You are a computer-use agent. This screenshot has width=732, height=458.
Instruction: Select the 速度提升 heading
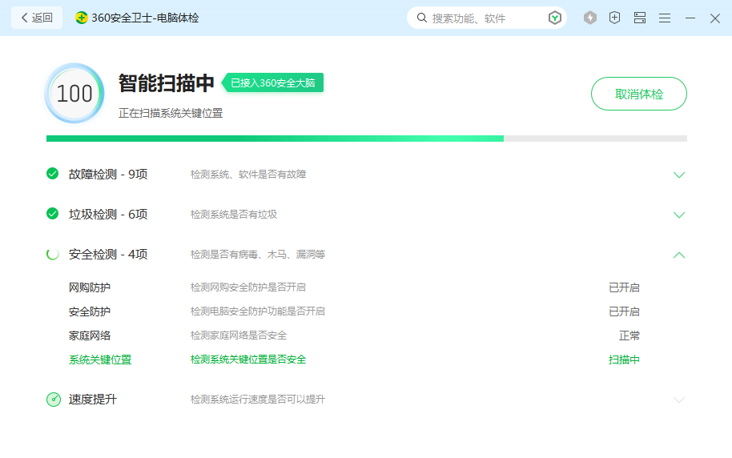click(x=92, y=400)
